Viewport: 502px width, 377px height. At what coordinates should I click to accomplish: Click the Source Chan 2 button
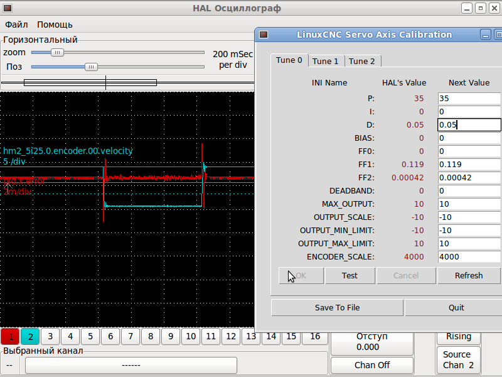(458, 360)
